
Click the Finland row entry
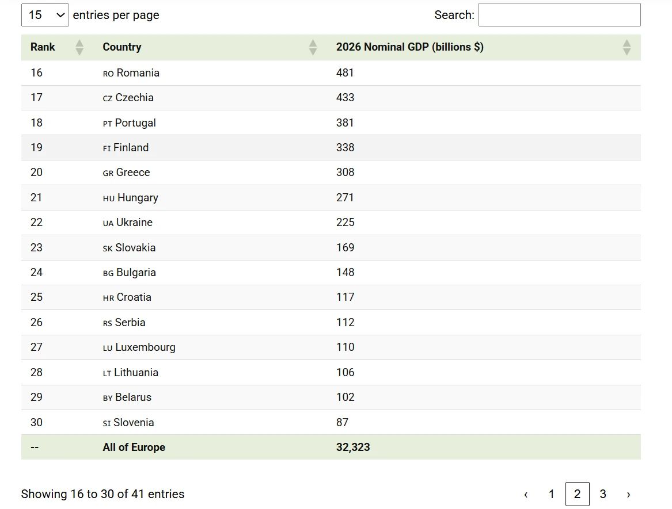(131, 148)
